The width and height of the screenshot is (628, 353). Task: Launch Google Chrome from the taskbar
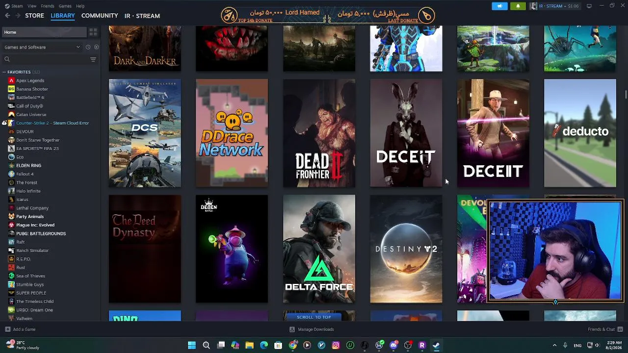pyautogui.click(x=293, y=345)
